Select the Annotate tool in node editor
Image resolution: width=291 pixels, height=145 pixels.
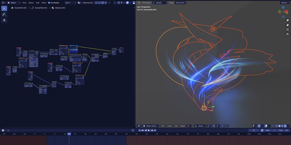4,14
